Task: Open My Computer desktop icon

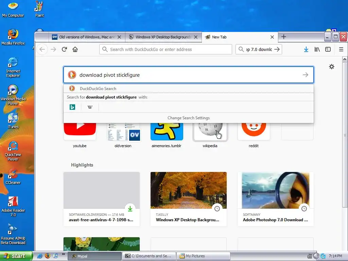Action: [13, 9]
